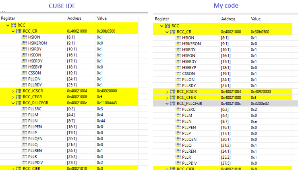
Task: Select HSIRDY row in CUBE IDE panel
Action: (69, 49)
